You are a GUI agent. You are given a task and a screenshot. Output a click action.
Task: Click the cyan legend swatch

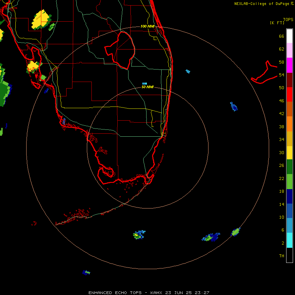(x=289, y=240)
